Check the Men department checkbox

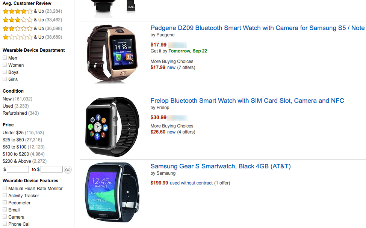tap(5, 58)
